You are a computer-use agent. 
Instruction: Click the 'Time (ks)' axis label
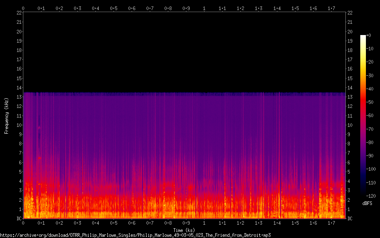tap(184, 230)
